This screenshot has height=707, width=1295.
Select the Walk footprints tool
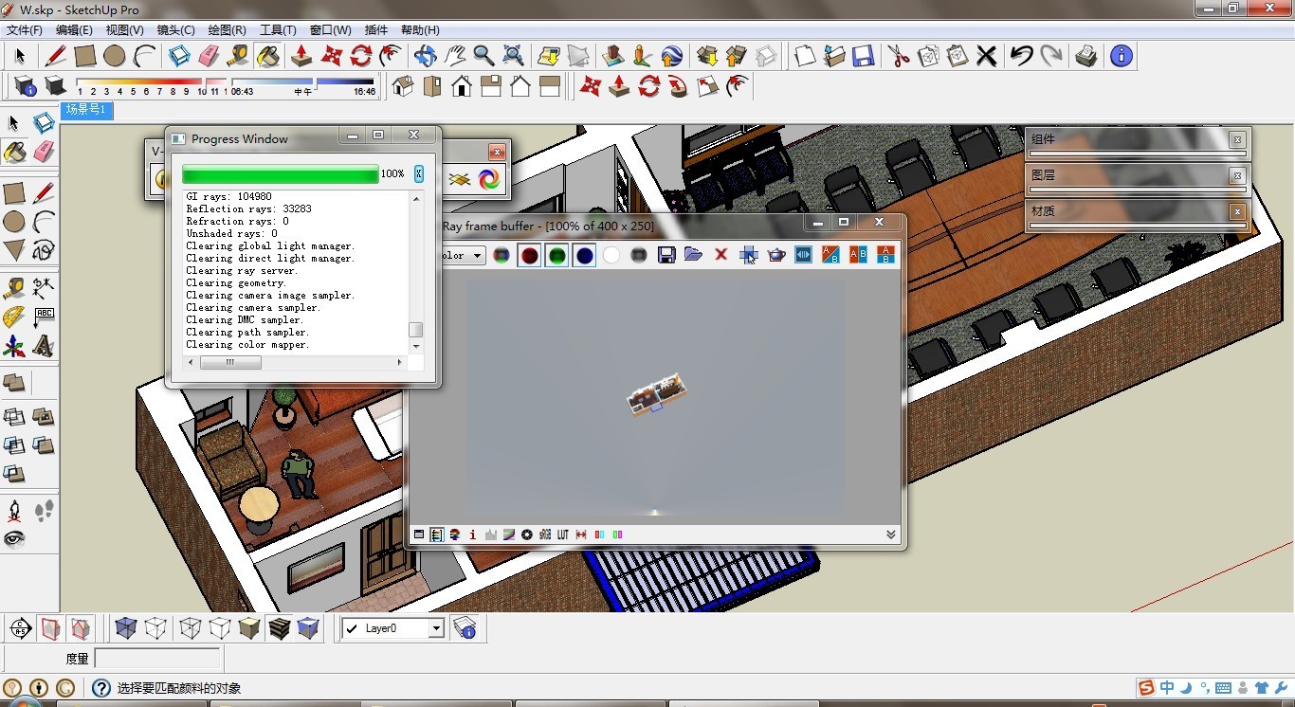(44, 512)
